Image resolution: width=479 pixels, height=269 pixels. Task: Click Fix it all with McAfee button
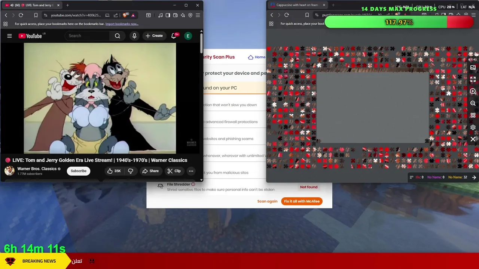pos(302,201)
